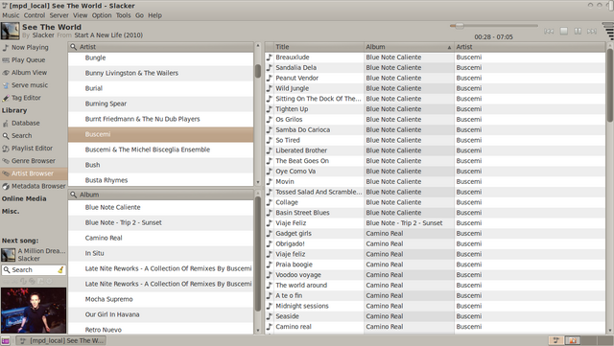Open the Genre Browser
614x346 pixels.
[x=34, y=161]
